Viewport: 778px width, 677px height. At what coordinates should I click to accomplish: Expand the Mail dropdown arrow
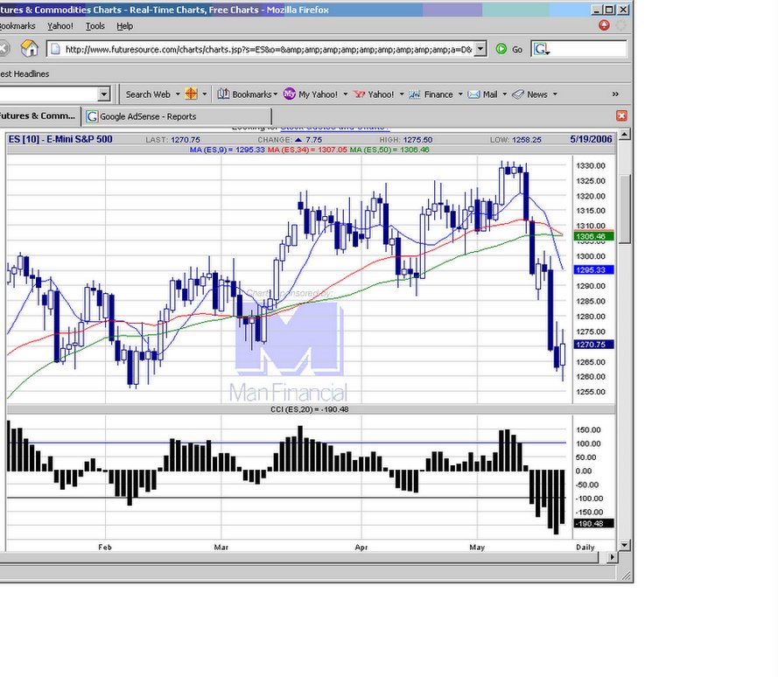(x=505, y=94)
